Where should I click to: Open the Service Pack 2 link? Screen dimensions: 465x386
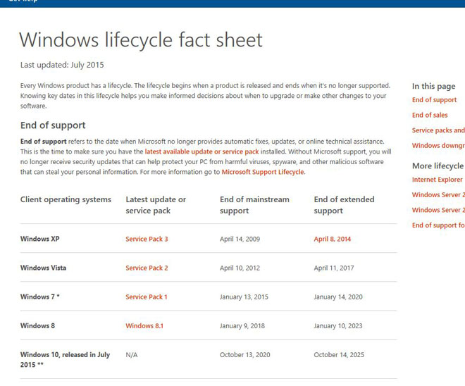tap(147, 268)
